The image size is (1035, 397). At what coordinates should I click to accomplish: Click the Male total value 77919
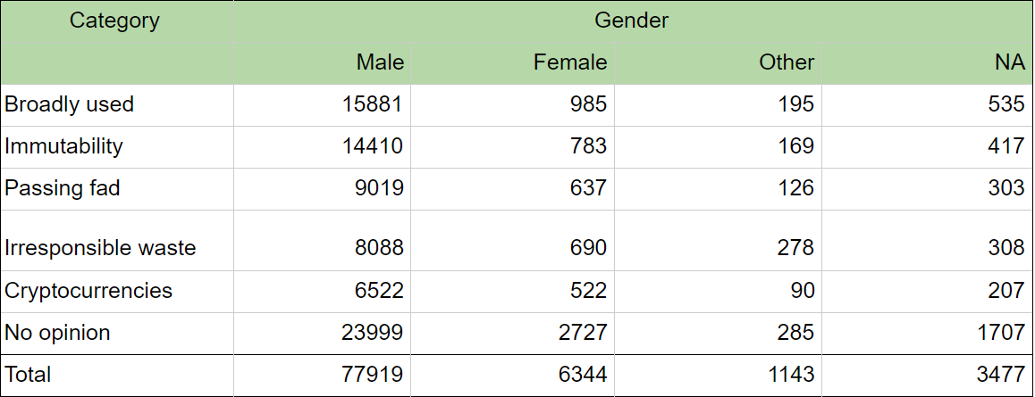pos(322,376)
